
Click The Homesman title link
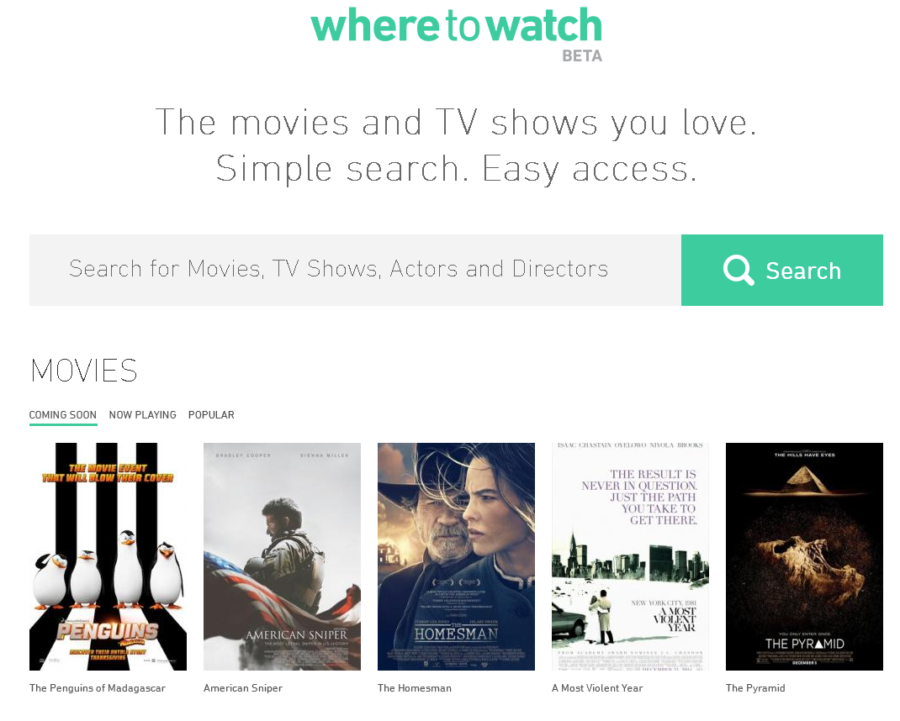[x=415, y=687]
